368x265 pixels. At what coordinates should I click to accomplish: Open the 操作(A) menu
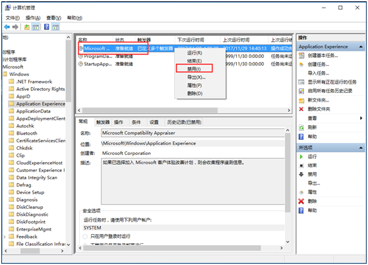33,18
